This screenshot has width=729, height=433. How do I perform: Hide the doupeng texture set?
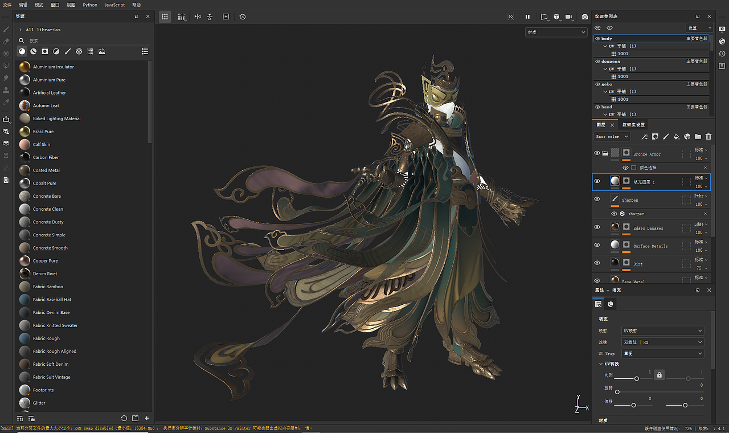pyautogui.click(x=598, y=61)
